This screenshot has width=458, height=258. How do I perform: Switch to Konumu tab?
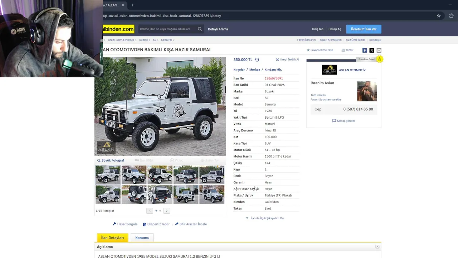[142, 238]
